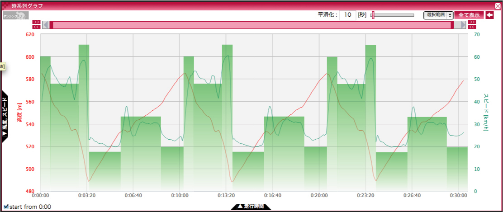Viewport: 503px width, 212px height.
Task: Click the 高度 [m] axis label
Action: (x=19, y=113)
